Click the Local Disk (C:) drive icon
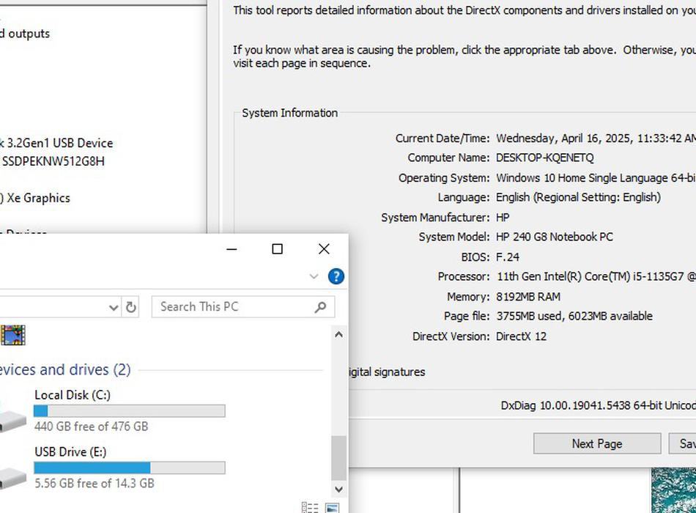696x513 pixels. tap(12, 419)
